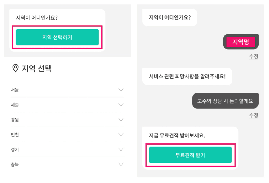
Task: Click 수정 link under 지역명 bubble
Action: (254, 56)
